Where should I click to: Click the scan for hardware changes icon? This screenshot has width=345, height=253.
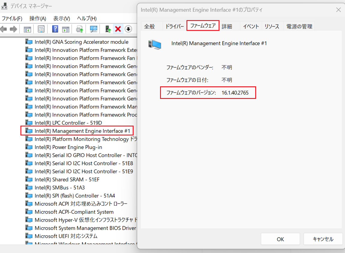[x=94, y=29]
